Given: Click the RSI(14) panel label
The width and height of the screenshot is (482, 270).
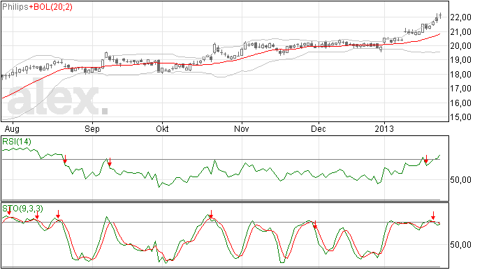Looking at the screenshot, I should coord(17,142).
